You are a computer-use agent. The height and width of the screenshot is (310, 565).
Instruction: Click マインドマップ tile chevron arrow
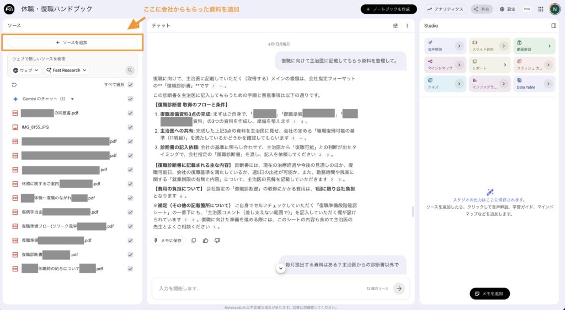(x=459, y=65)
